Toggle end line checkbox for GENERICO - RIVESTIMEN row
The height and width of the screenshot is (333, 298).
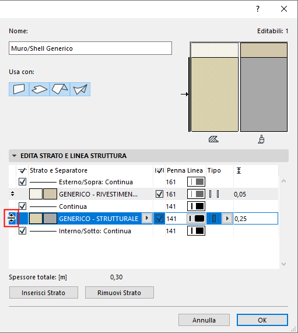pyautogui.click(x=159, y=194)
